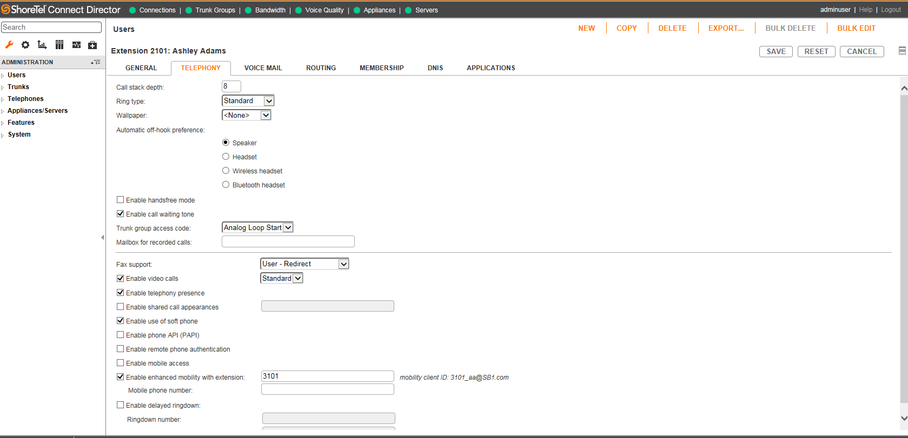Expand the Trunks tree node
908x438 pixels.
(3, 87)
